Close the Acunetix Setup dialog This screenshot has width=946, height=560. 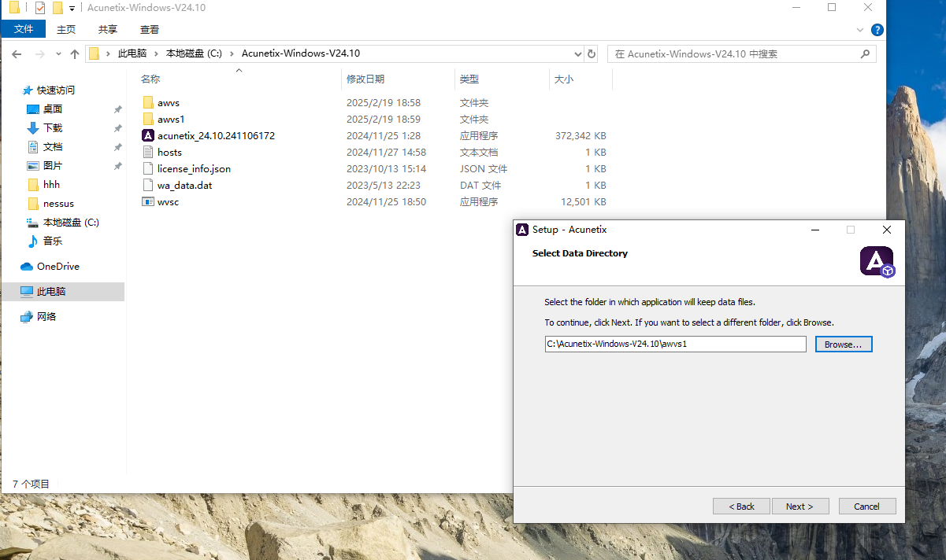pos(887,230)
